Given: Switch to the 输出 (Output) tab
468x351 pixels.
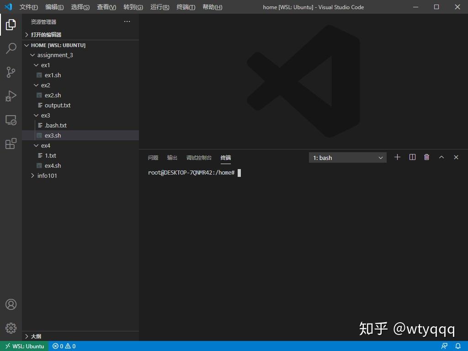Looking at the screenshot, I should pos(172,157).
